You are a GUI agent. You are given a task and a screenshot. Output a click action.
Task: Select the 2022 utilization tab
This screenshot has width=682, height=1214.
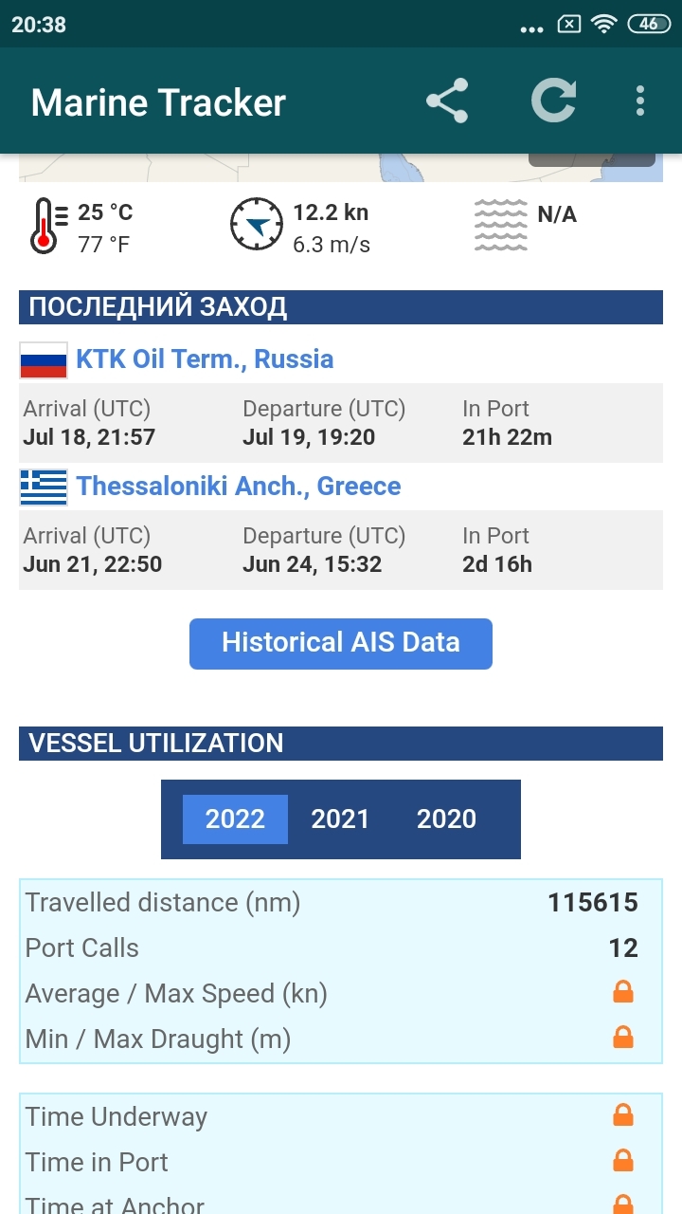235,819
